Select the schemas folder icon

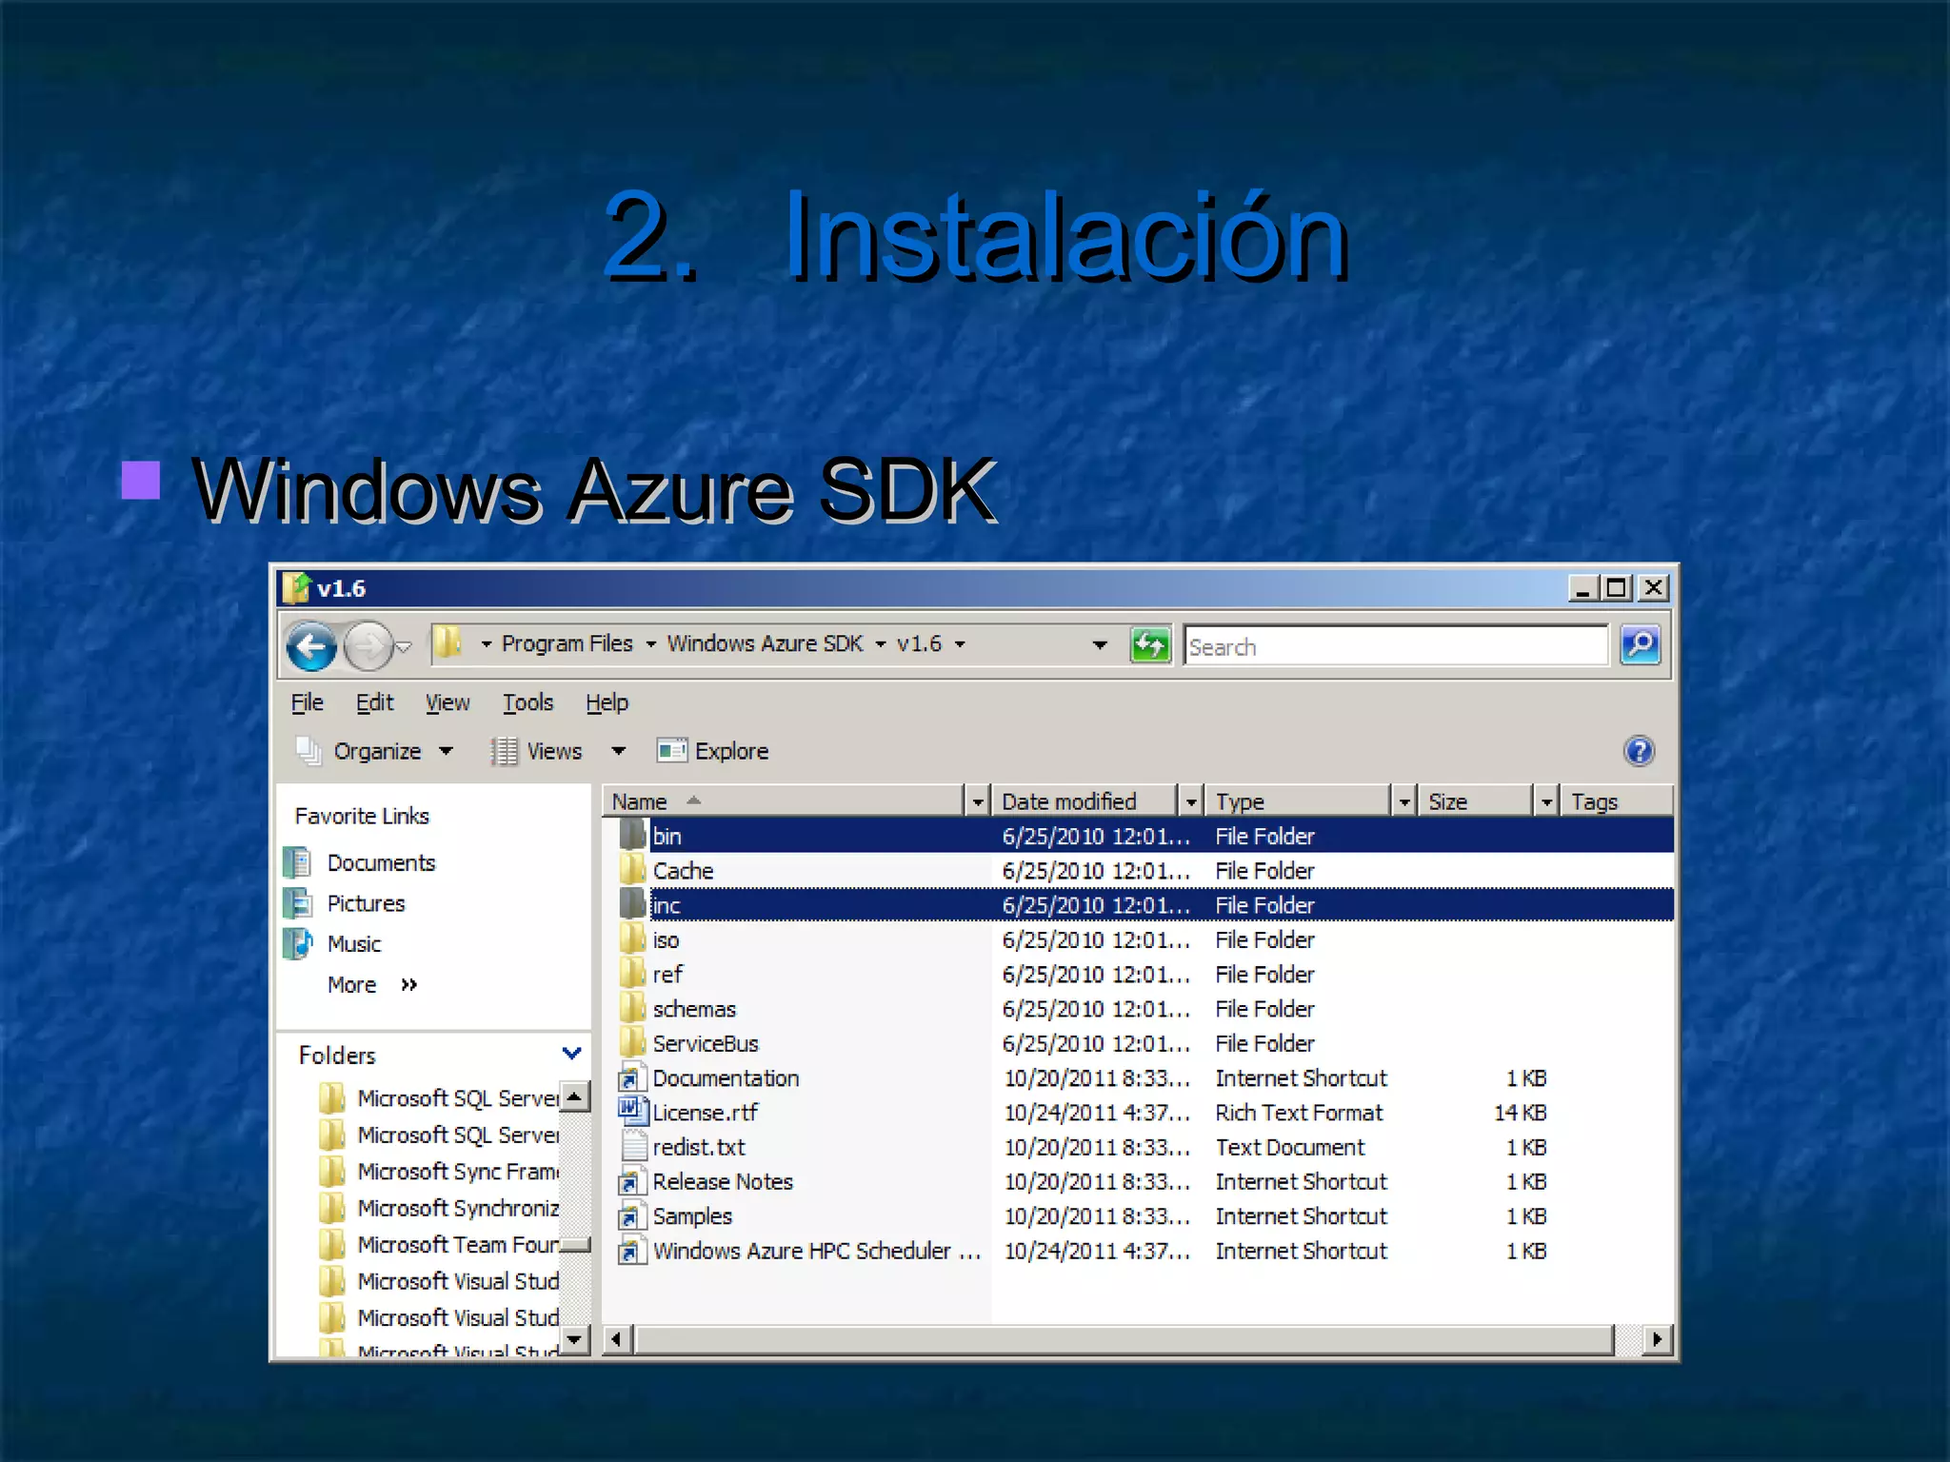pyautogui.click(x=633, y=1007)
